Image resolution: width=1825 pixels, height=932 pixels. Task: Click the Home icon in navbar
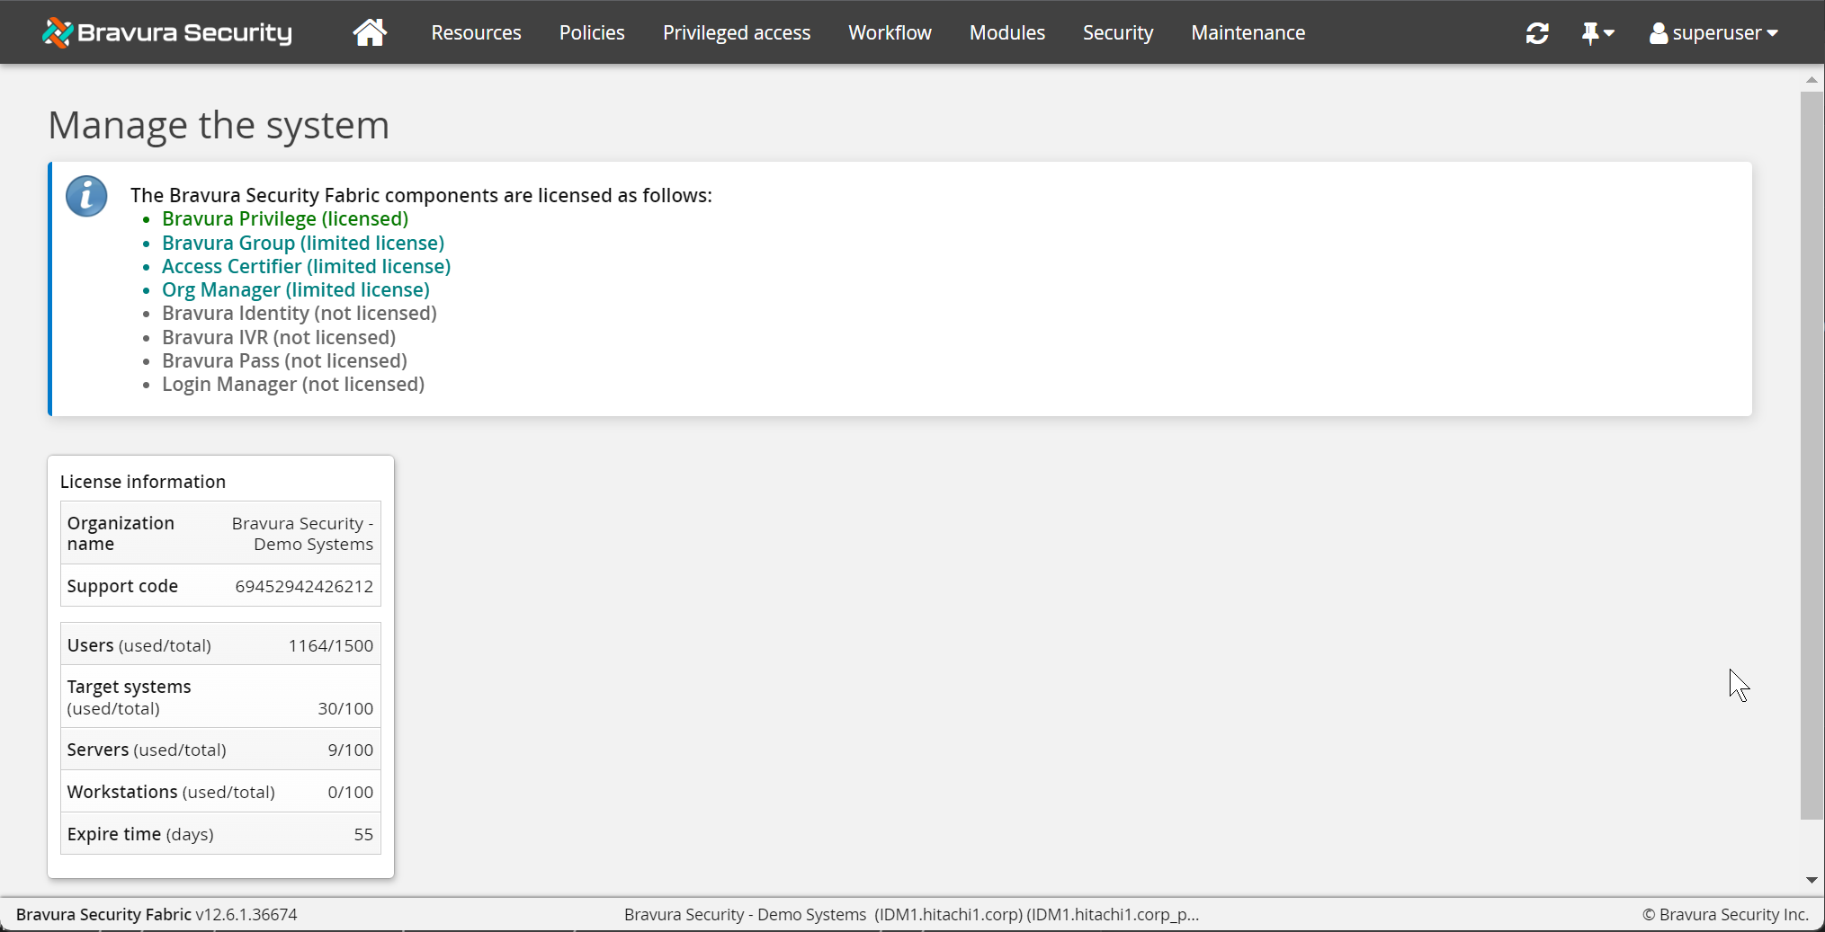[370, 32]
